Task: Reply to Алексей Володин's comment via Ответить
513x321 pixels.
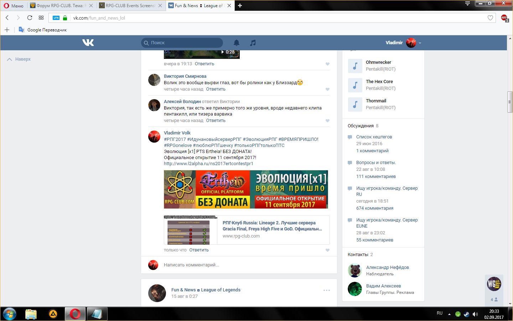Action: pyautogui.click(x=216, y=121)
